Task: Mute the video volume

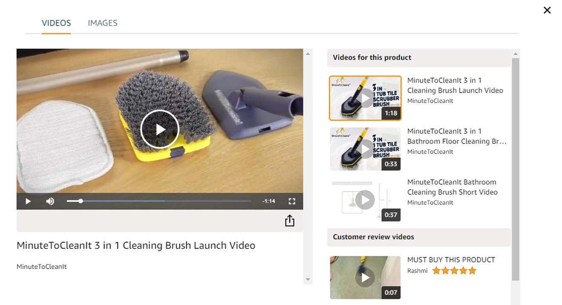Action: point(50,201)
